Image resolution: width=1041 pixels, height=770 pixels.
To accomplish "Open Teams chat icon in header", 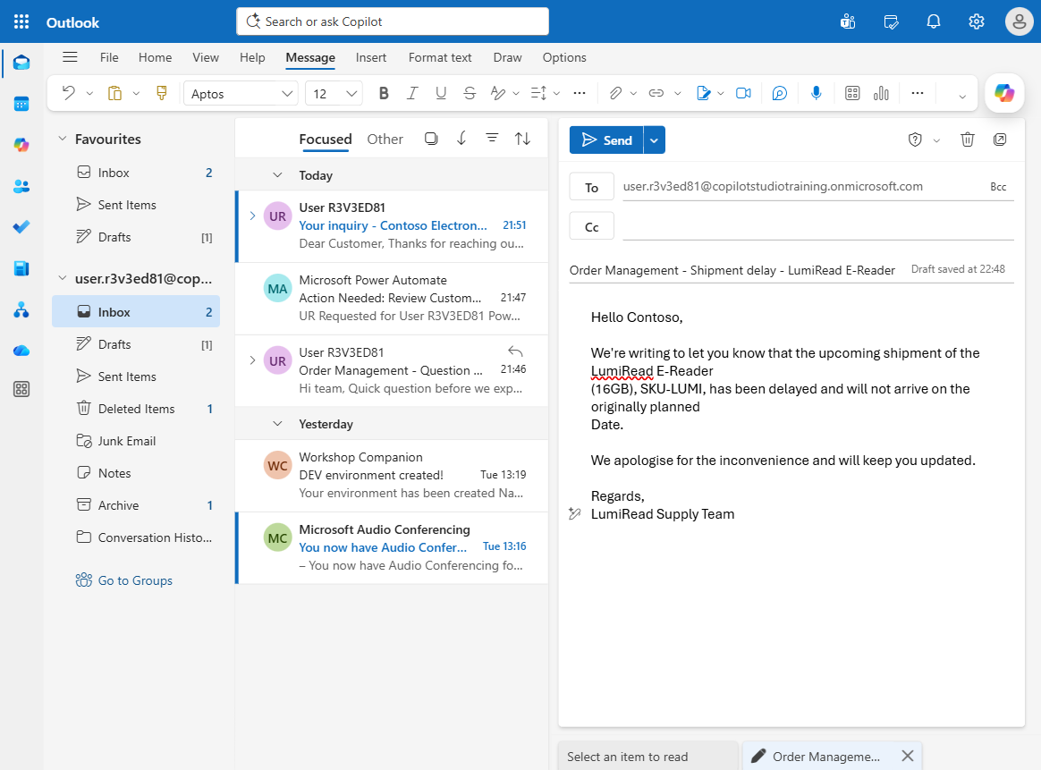I will pyautogui.click(x=848, y=21).
